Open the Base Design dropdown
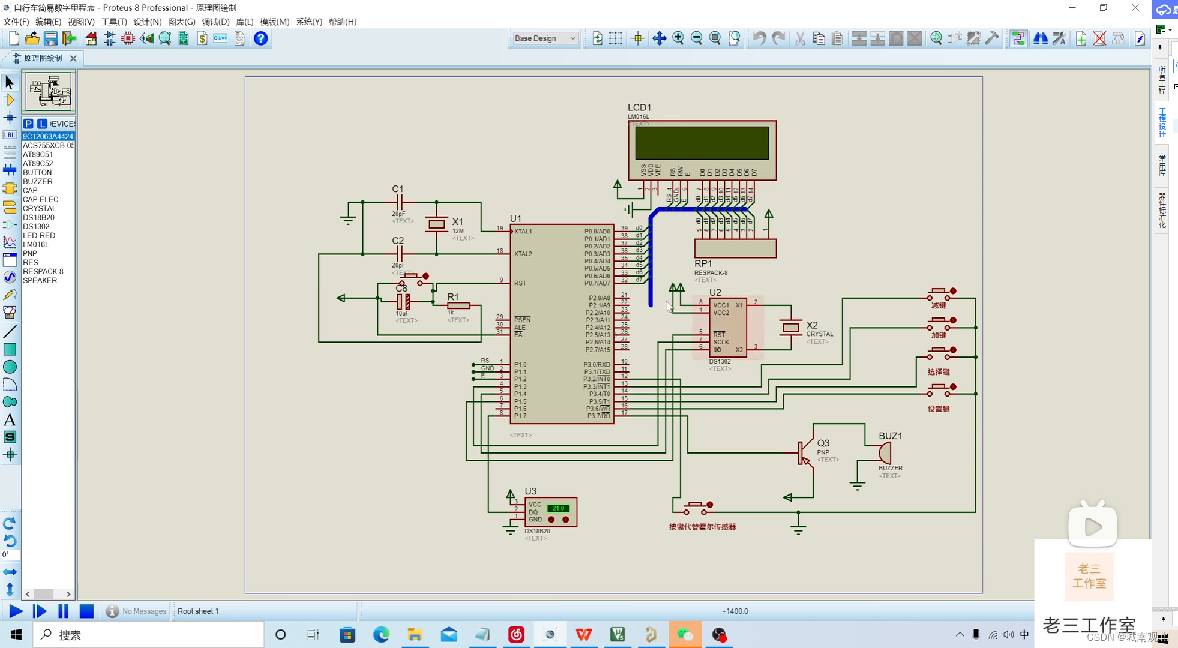 click(x=545, y=38)
